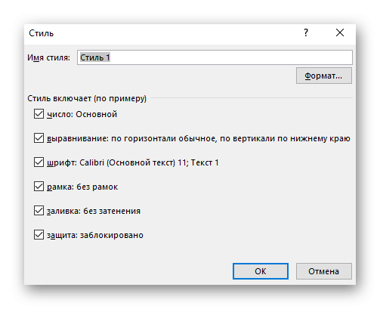The height and width of the screenshot is (309, 380).
Task: Toggle the выравнивание checkbox box
Action: [x=39, y=138]
